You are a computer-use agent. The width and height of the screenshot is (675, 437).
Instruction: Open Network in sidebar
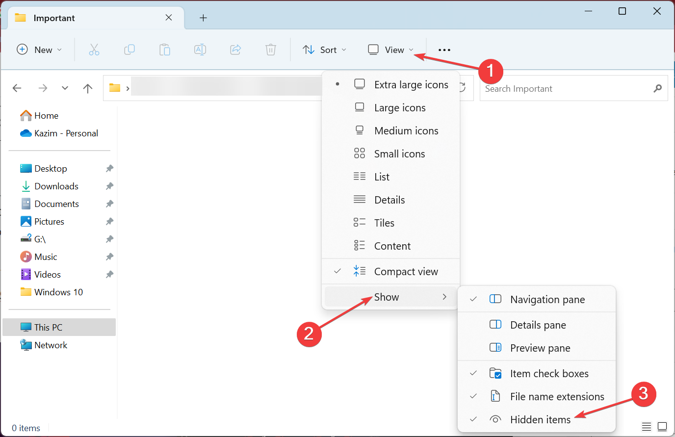(43, 345)
